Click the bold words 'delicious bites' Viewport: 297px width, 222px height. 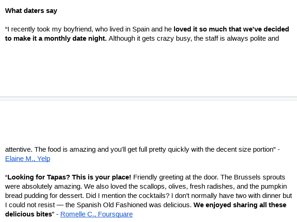tap(29, 214)
